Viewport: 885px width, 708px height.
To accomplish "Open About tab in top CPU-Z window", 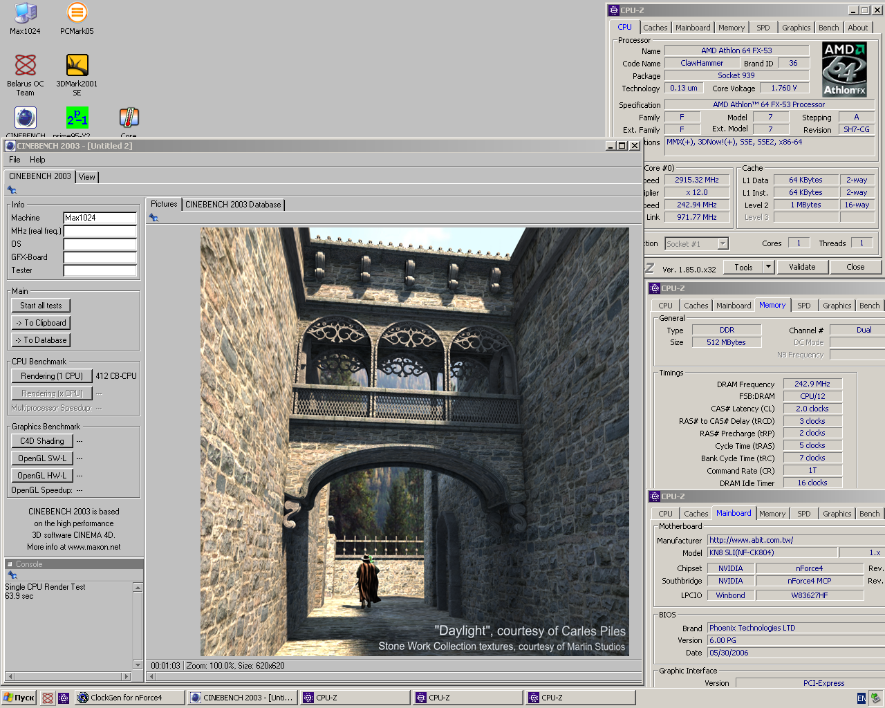I will tap(858, 28).
